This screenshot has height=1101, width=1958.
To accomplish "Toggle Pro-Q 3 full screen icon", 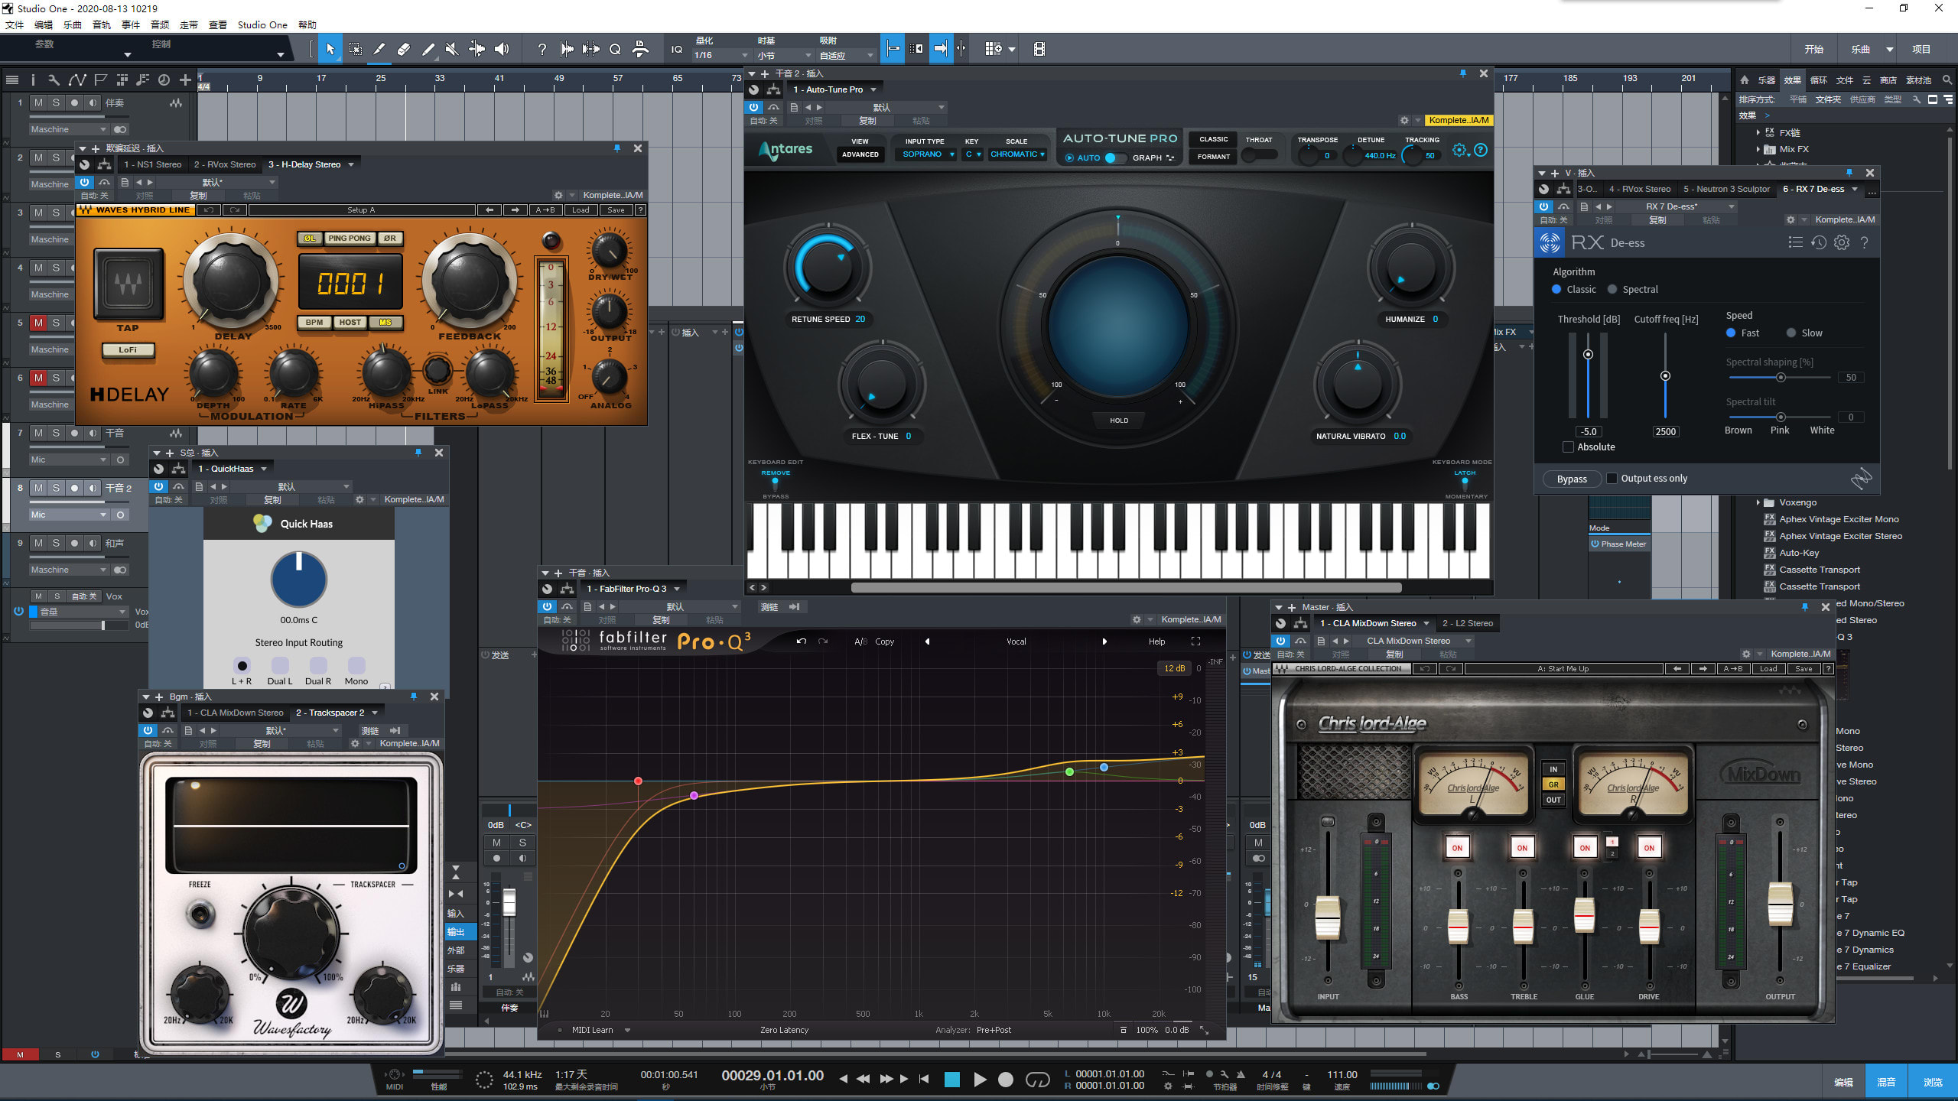I will 1195,641.
